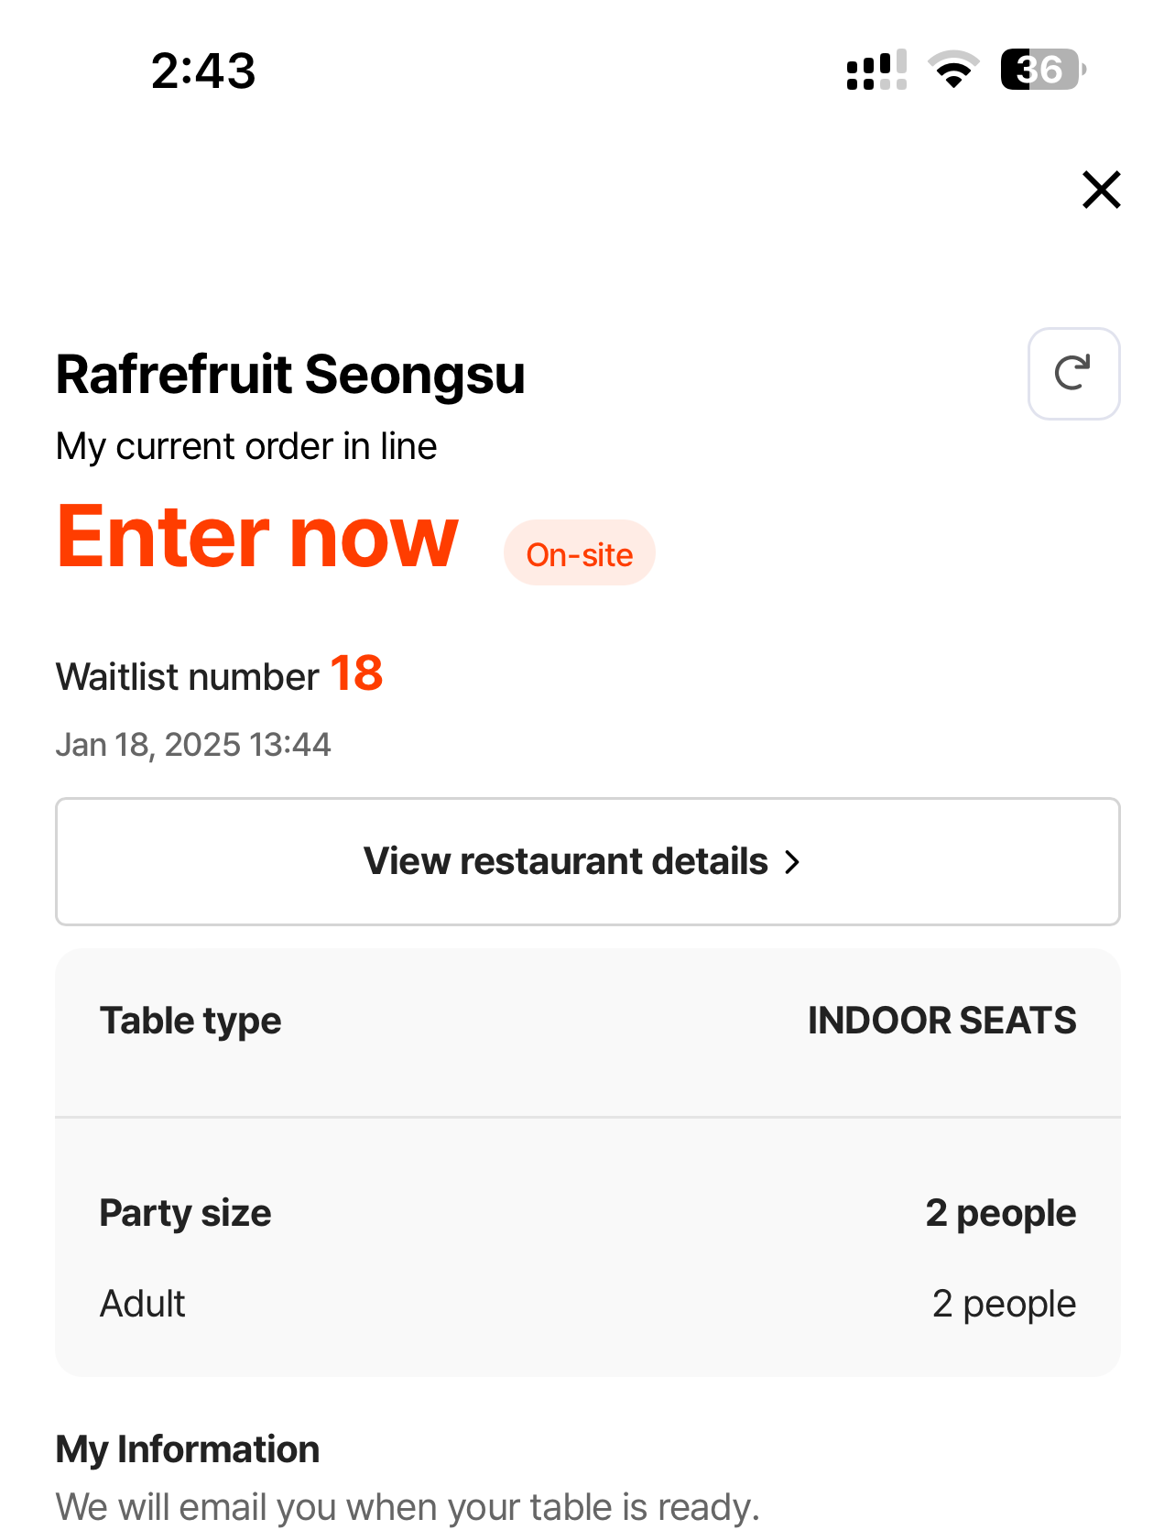Tap the cellular signal bars icon
Viewport: 1175px width, 1530px height.
click(876, 70)
